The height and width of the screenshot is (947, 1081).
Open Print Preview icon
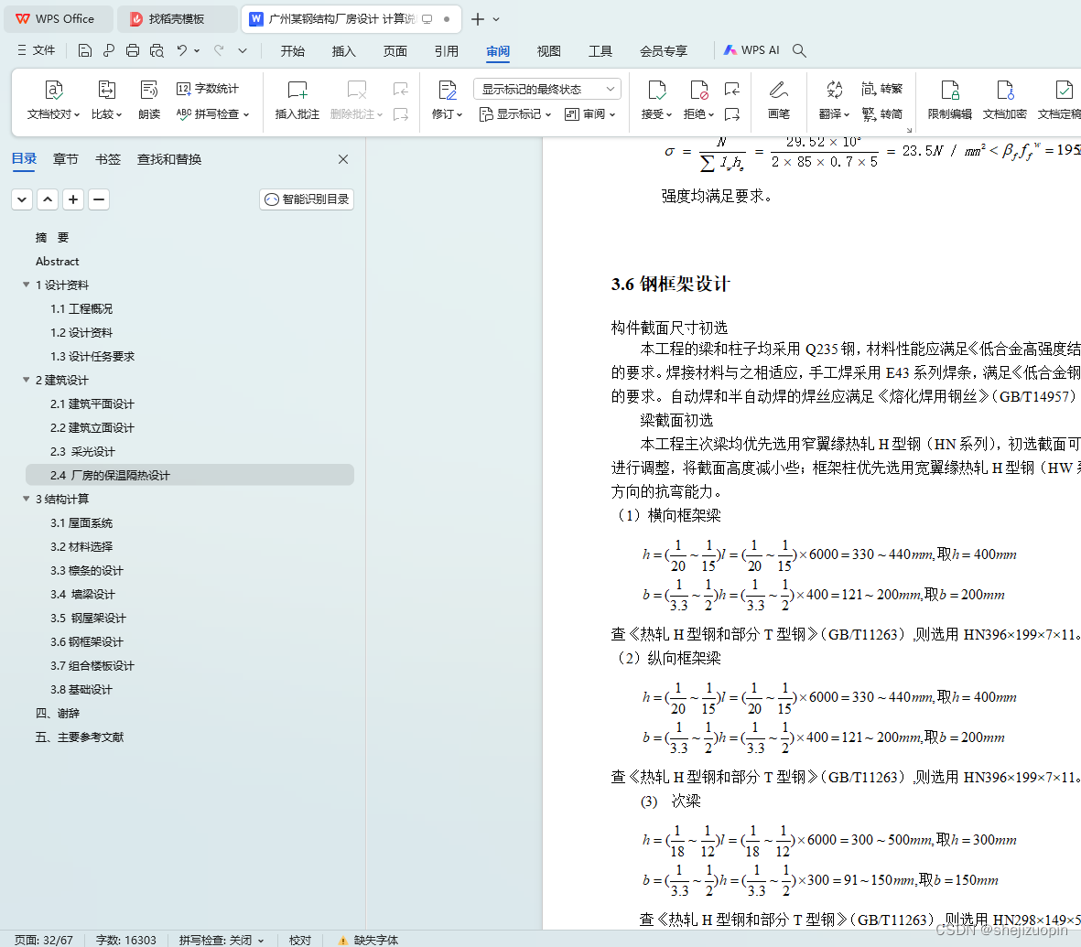click(157, 50)
